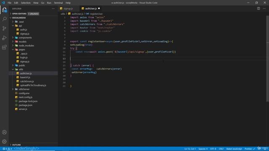Open Selection menu
Image resolution: width=269 pixels, height=151 pixels.
26,3
